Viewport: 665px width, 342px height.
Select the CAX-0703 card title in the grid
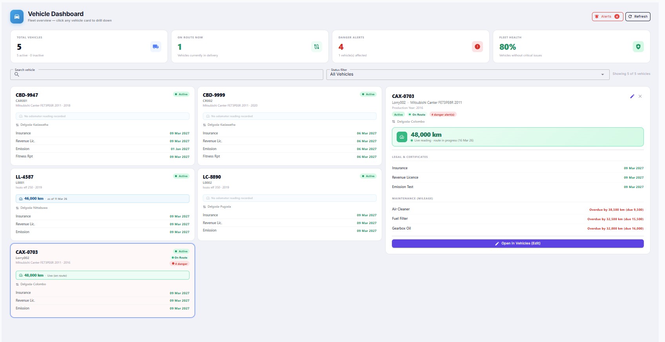[27, 252]
